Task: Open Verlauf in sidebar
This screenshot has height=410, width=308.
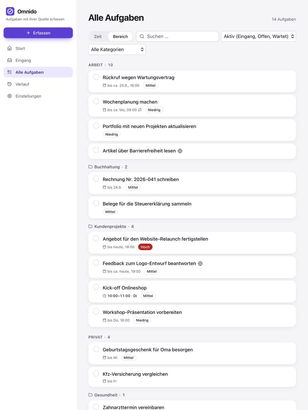Action: click(x=38, y=84)
